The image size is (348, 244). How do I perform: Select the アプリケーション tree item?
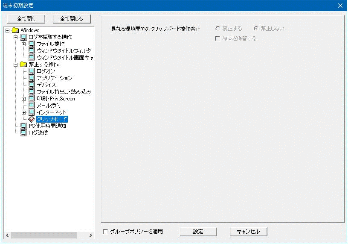[55, 78]
